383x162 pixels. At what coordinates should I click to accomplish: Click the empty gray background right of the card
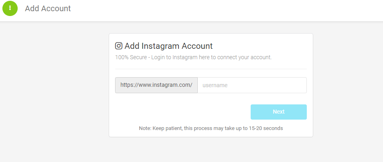pos(348,85)
